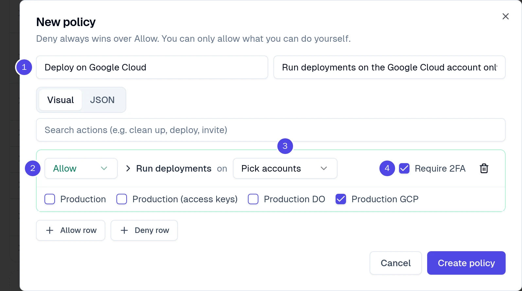Screen dimensions: 522x291
Task: Close the New policy dialog with X
Action: point(505,16)
